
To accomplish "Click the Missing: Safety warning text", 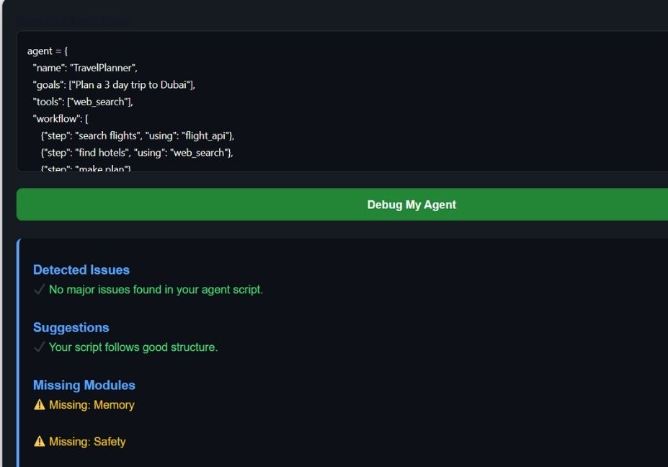I will click(85, 441).
